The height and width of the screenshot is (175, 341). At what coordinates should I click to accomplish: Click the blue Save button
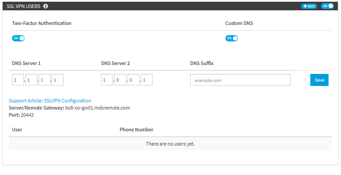coord(319,80)
